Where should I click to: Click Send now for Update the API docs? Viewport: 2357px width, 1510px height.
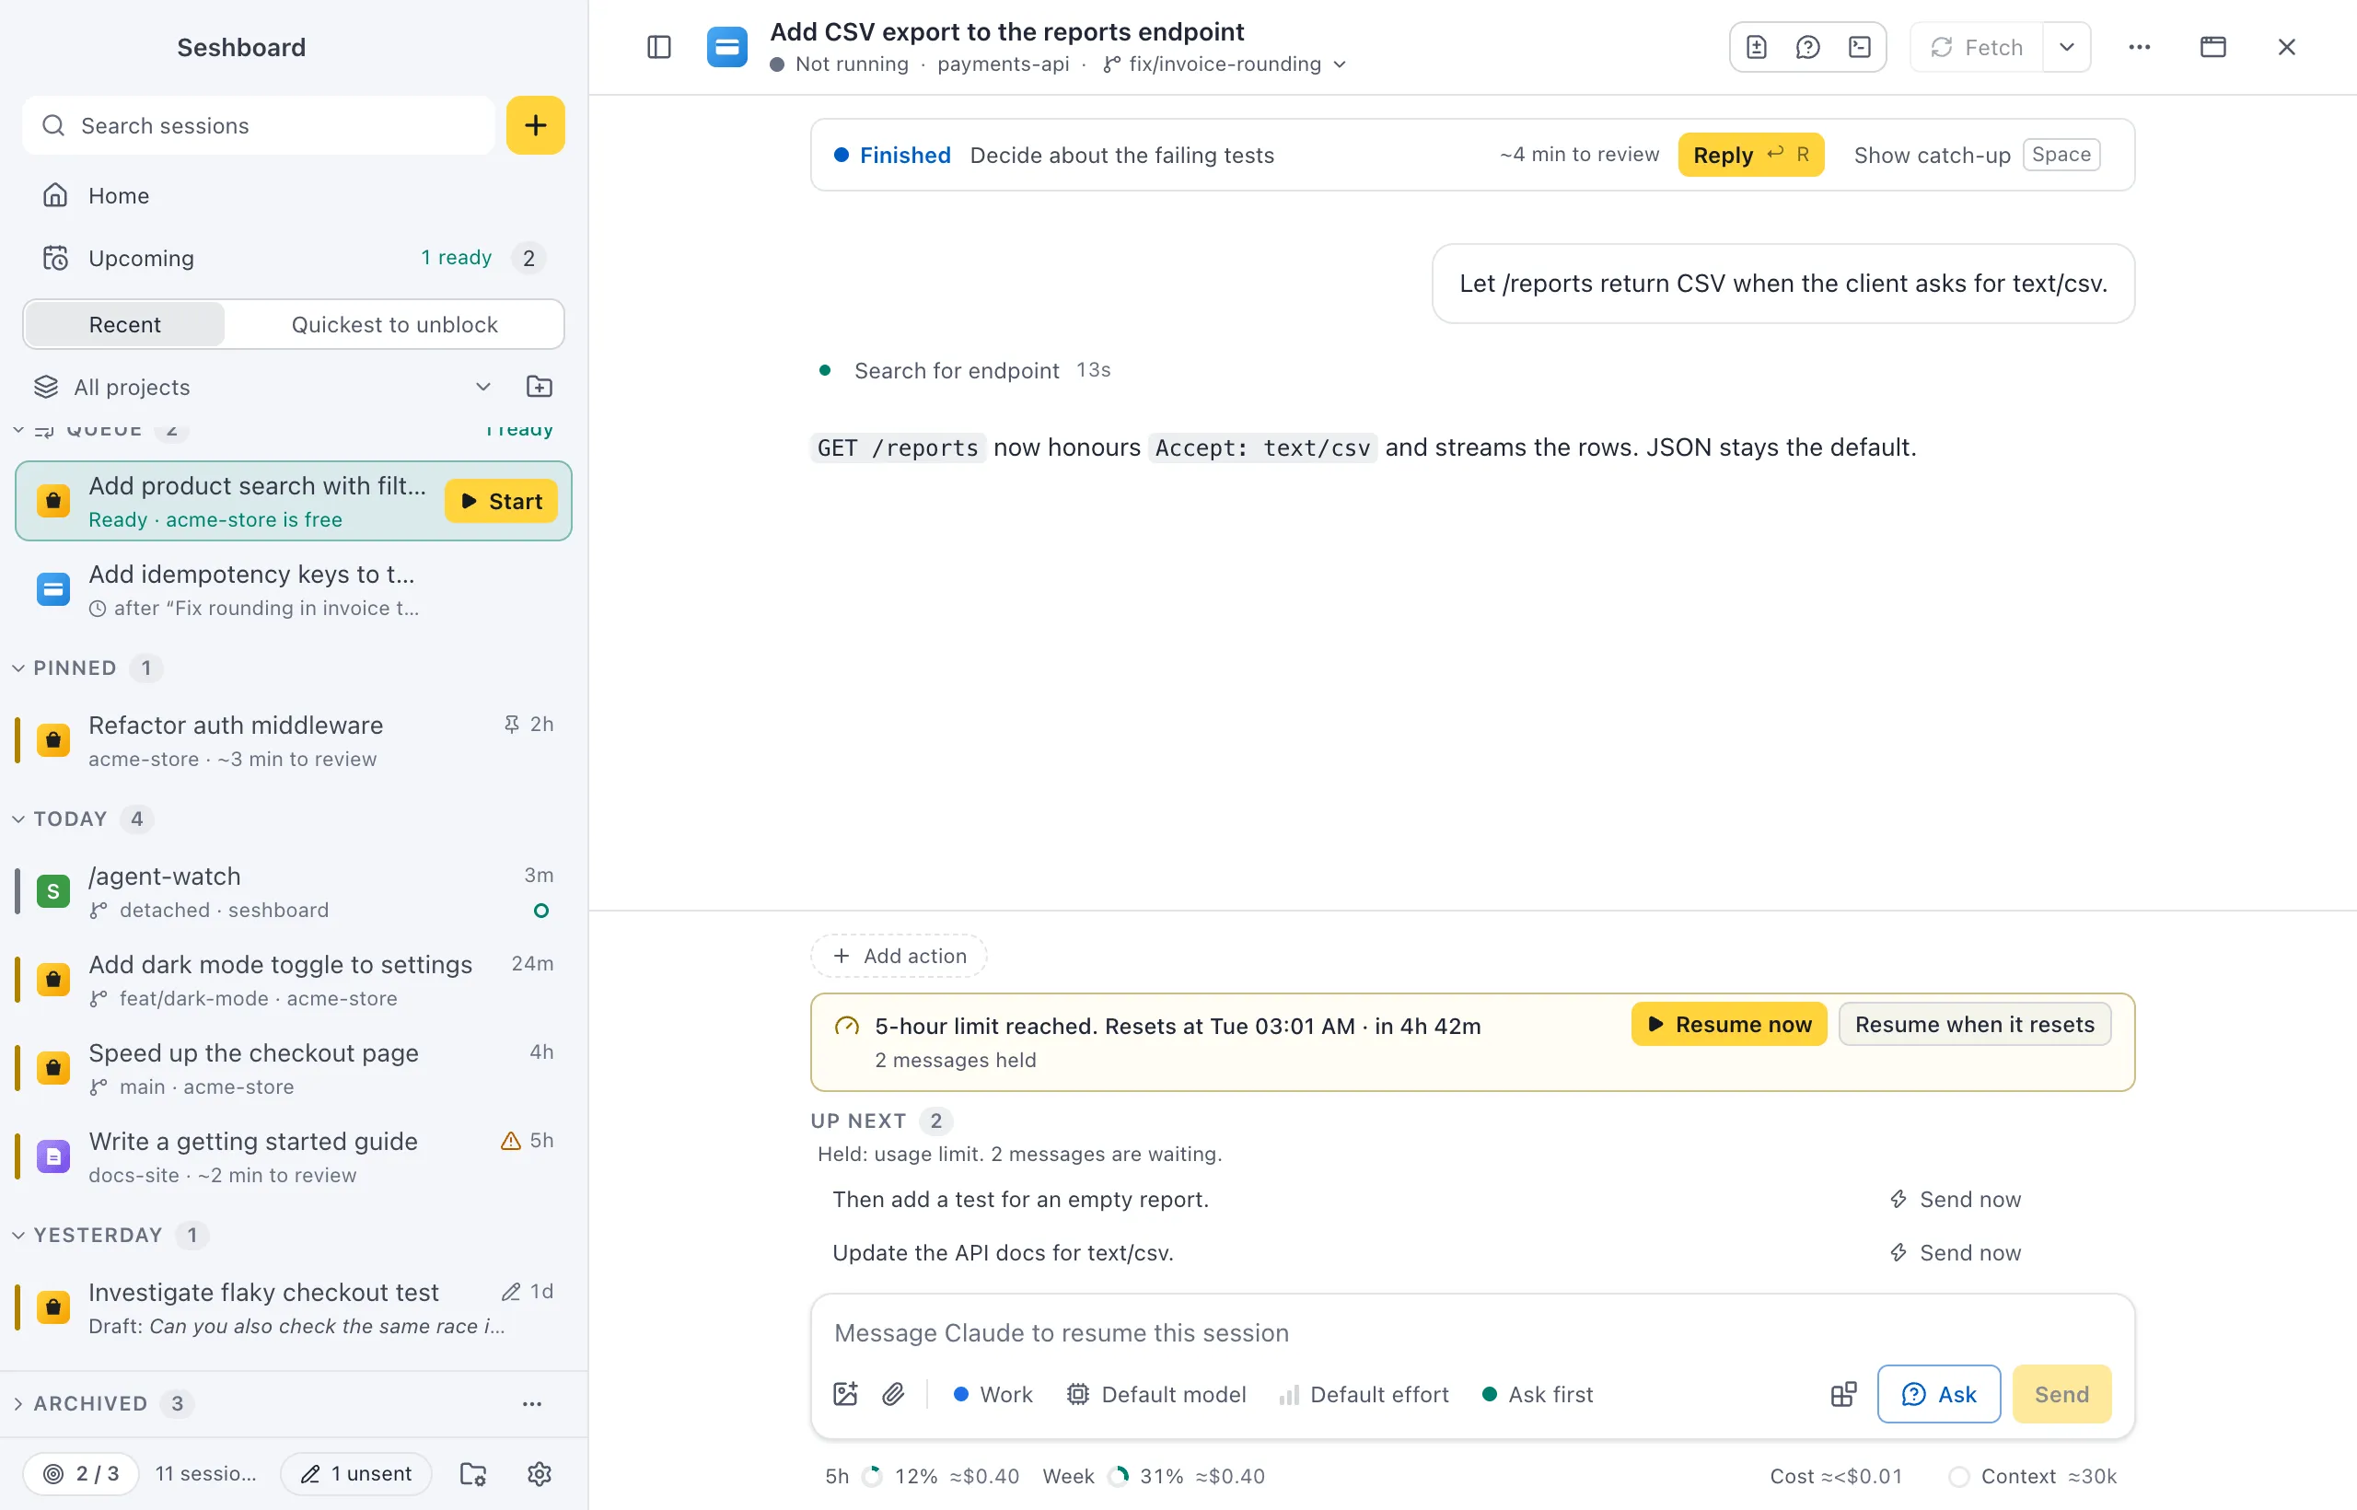point(1956,1252)
